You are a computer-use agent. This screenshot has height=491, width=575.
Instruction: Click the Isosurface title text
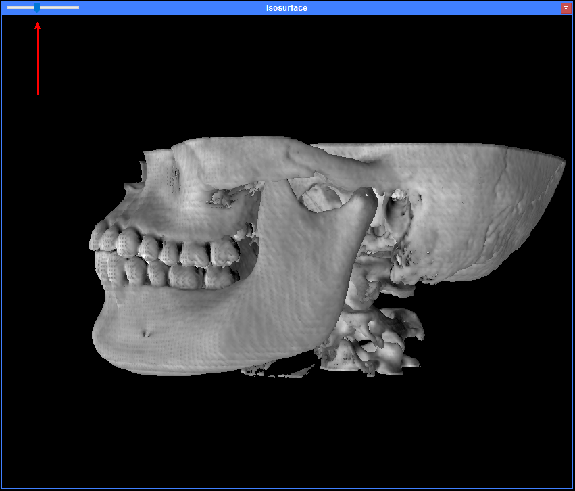coord(286,7)
